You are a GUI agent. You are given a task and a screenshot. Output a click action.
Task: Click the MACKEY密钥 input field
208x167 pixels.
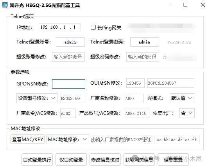coord(122,140)
